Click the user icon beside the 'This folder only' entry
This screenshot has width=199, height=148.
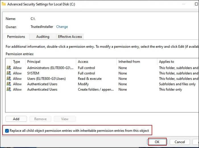pos(9,90)
